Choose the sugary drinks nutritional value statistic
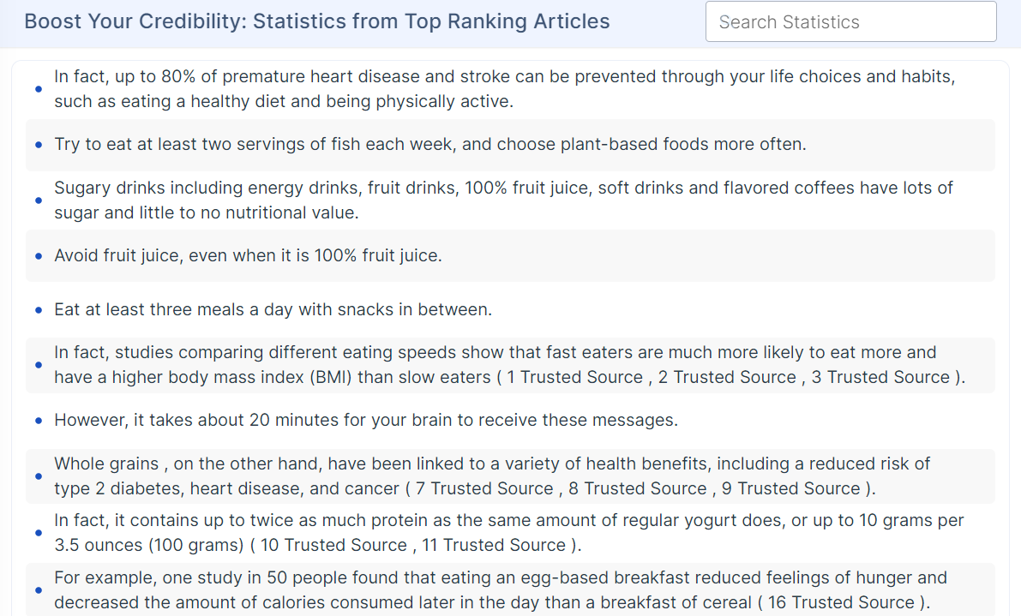This screenshot has height=616, width=1021. [x=503, y=200]
